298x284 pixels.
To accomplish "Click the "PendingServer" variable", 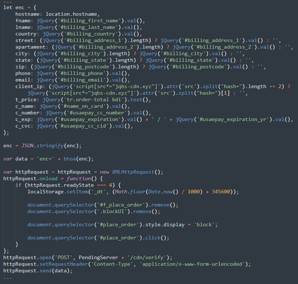I will pyautogui.click(x=99, y=258).
